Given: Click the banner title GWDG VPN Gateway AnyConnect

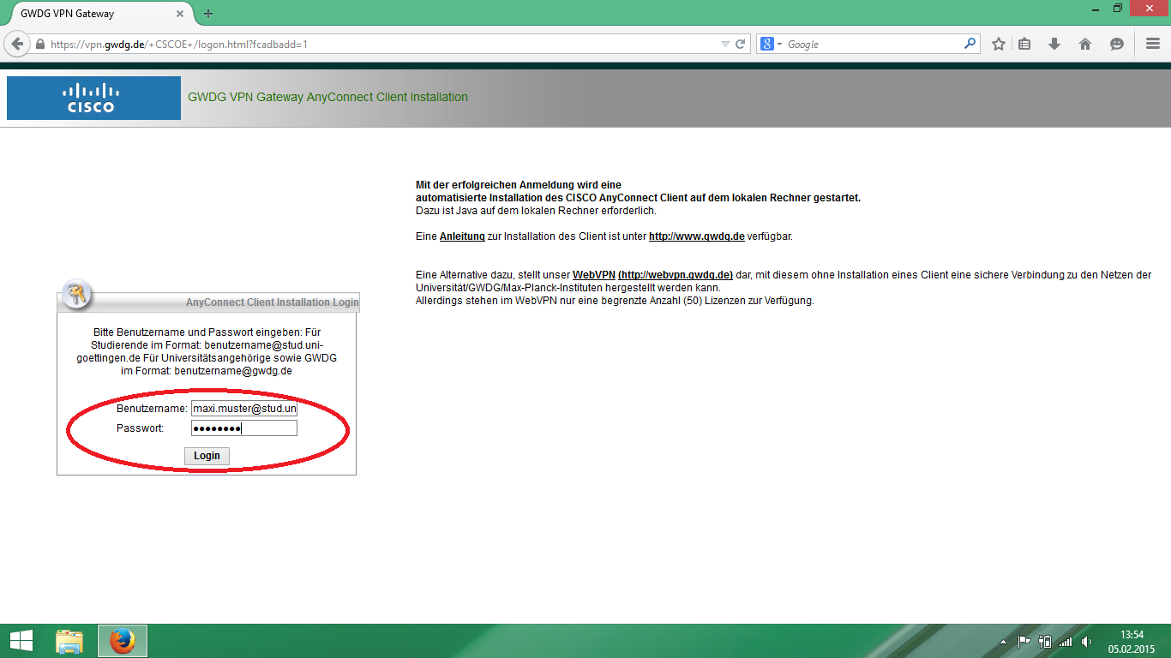Looking at the screenshot, I should [327, 97].
